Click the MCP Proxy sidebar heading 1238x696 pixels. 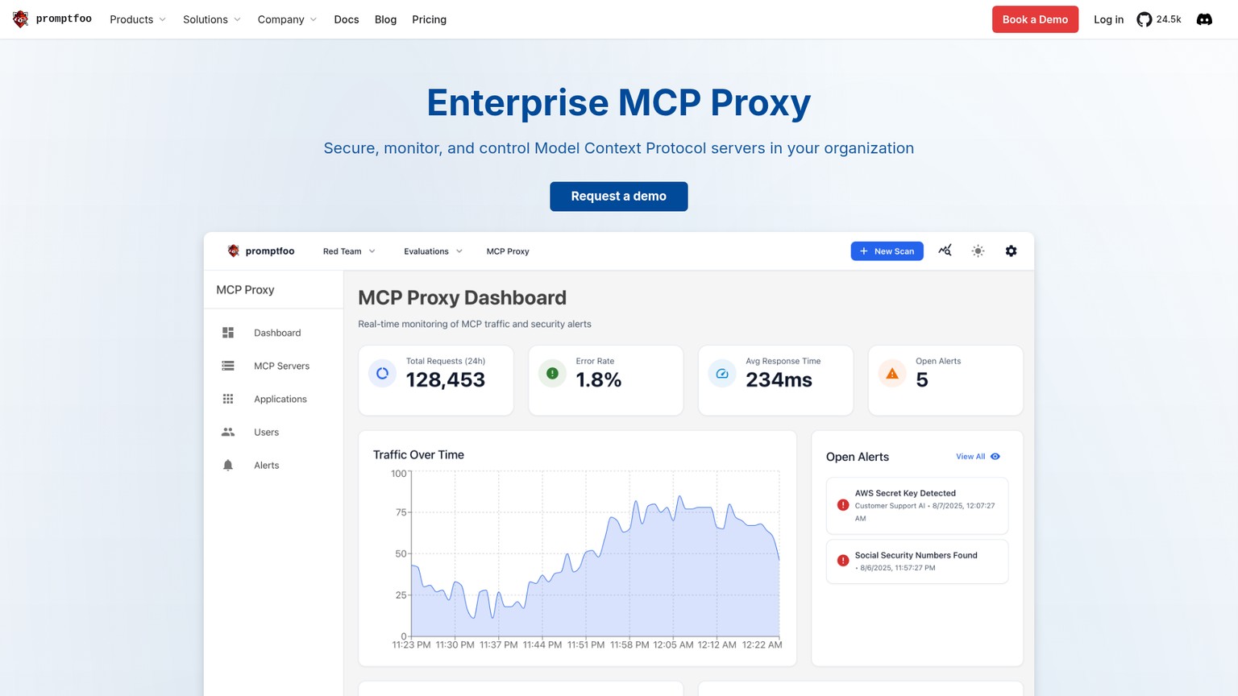click(245, 290)
